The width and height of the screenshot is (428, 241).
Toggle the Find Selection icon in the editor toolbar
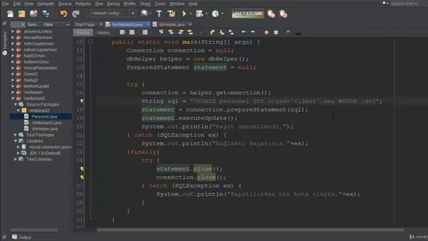pos(161,32)
